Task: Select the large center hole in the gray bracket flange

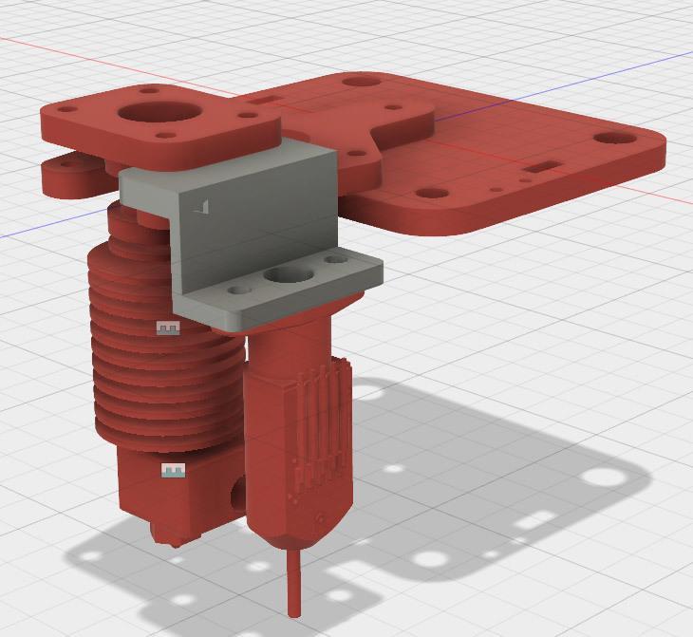Action: (289, 275)
